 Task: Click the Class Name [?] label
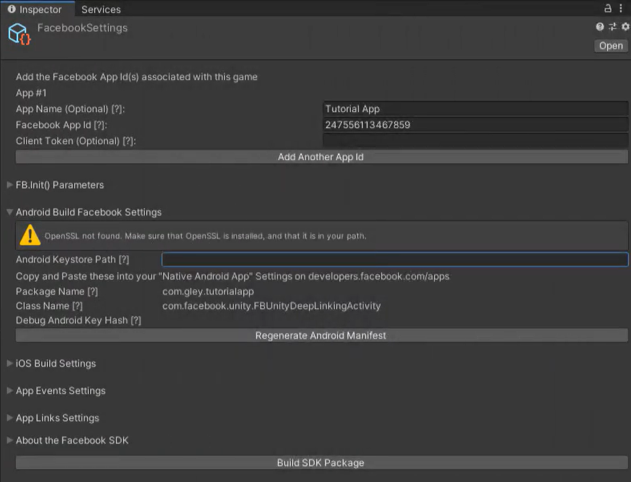coord(49,306)
